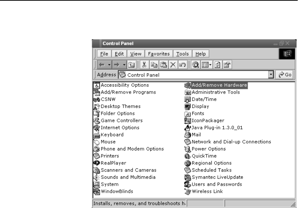Click the Undo toolbar icon
The image size is (298, 208).
pyautogui.click(x=183, y=65)
